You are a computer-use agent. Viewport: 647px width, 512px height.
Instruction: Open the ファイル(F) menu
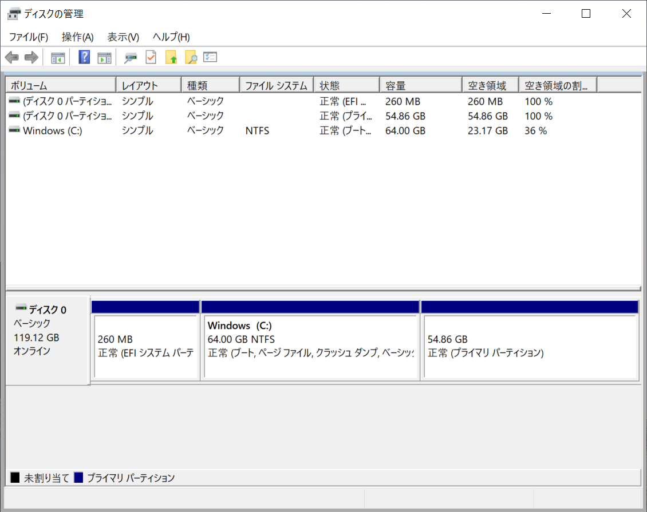29,37
